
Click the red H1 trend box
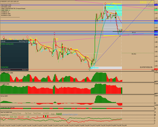[x=44, y=116]
